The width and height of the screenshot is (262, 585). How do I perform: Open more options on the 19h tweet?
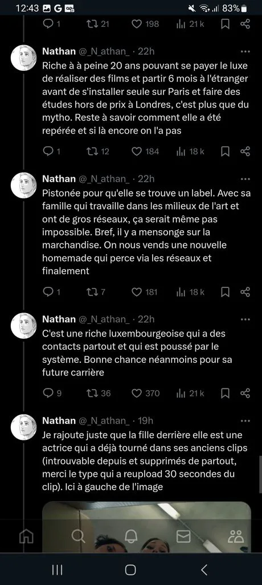point(245,420)
